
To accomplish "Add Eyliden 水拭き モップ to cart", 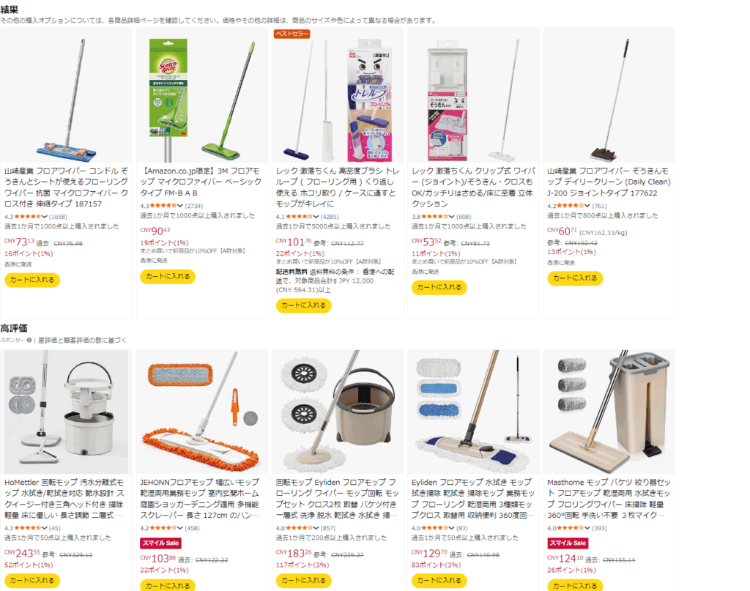I will (x=439, y=580).
